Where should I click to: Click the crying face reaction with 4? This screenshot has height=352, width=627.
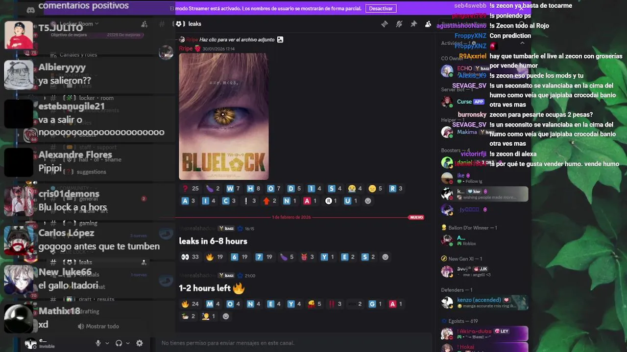pos(355,189)
